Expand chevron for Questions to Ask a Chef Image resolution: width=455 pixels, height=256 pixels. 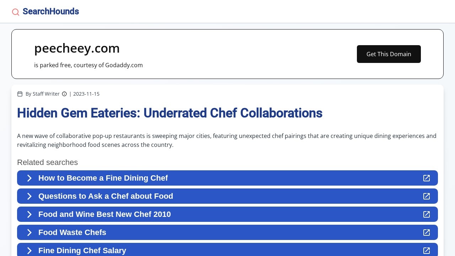30,196
